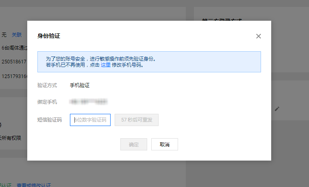
Task: Click the 验证方式 label
Action: [47, 85]
